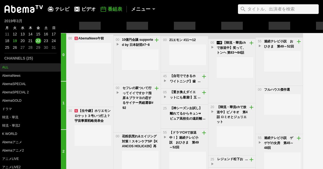The width and height of the screenshot is (323, 169).
Task: Expand the メニュー dropdown
Action: 143,9
